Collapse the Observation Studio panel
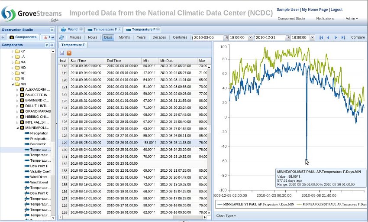The width and height of the screenshot is (368, 222). (52, 29)
